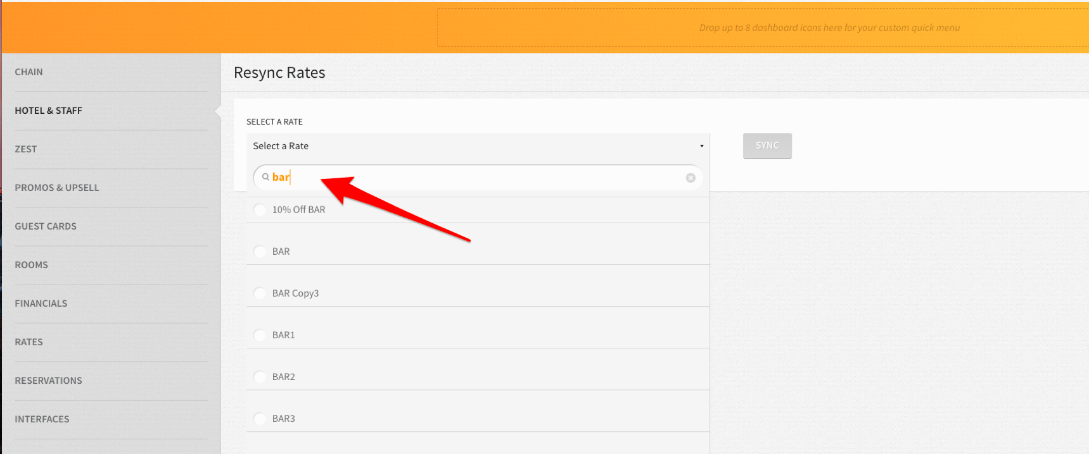1089x454 pixels.
Task: Open the Select a Rate dropdown
Action: pyautogui.click(x=478, y=146)
